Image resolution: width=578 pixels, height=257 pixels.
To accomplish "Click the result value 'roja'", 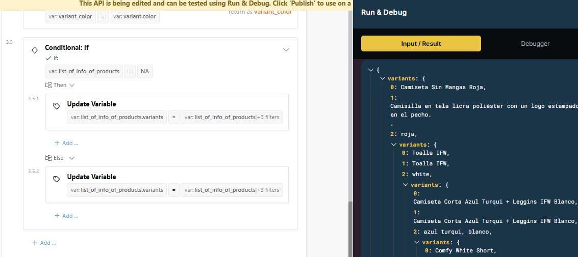I will coord(409,134).
